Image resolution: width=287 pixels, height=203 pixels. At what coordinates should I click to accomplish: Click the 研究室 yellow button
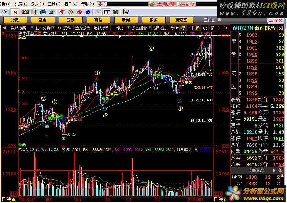181,20
